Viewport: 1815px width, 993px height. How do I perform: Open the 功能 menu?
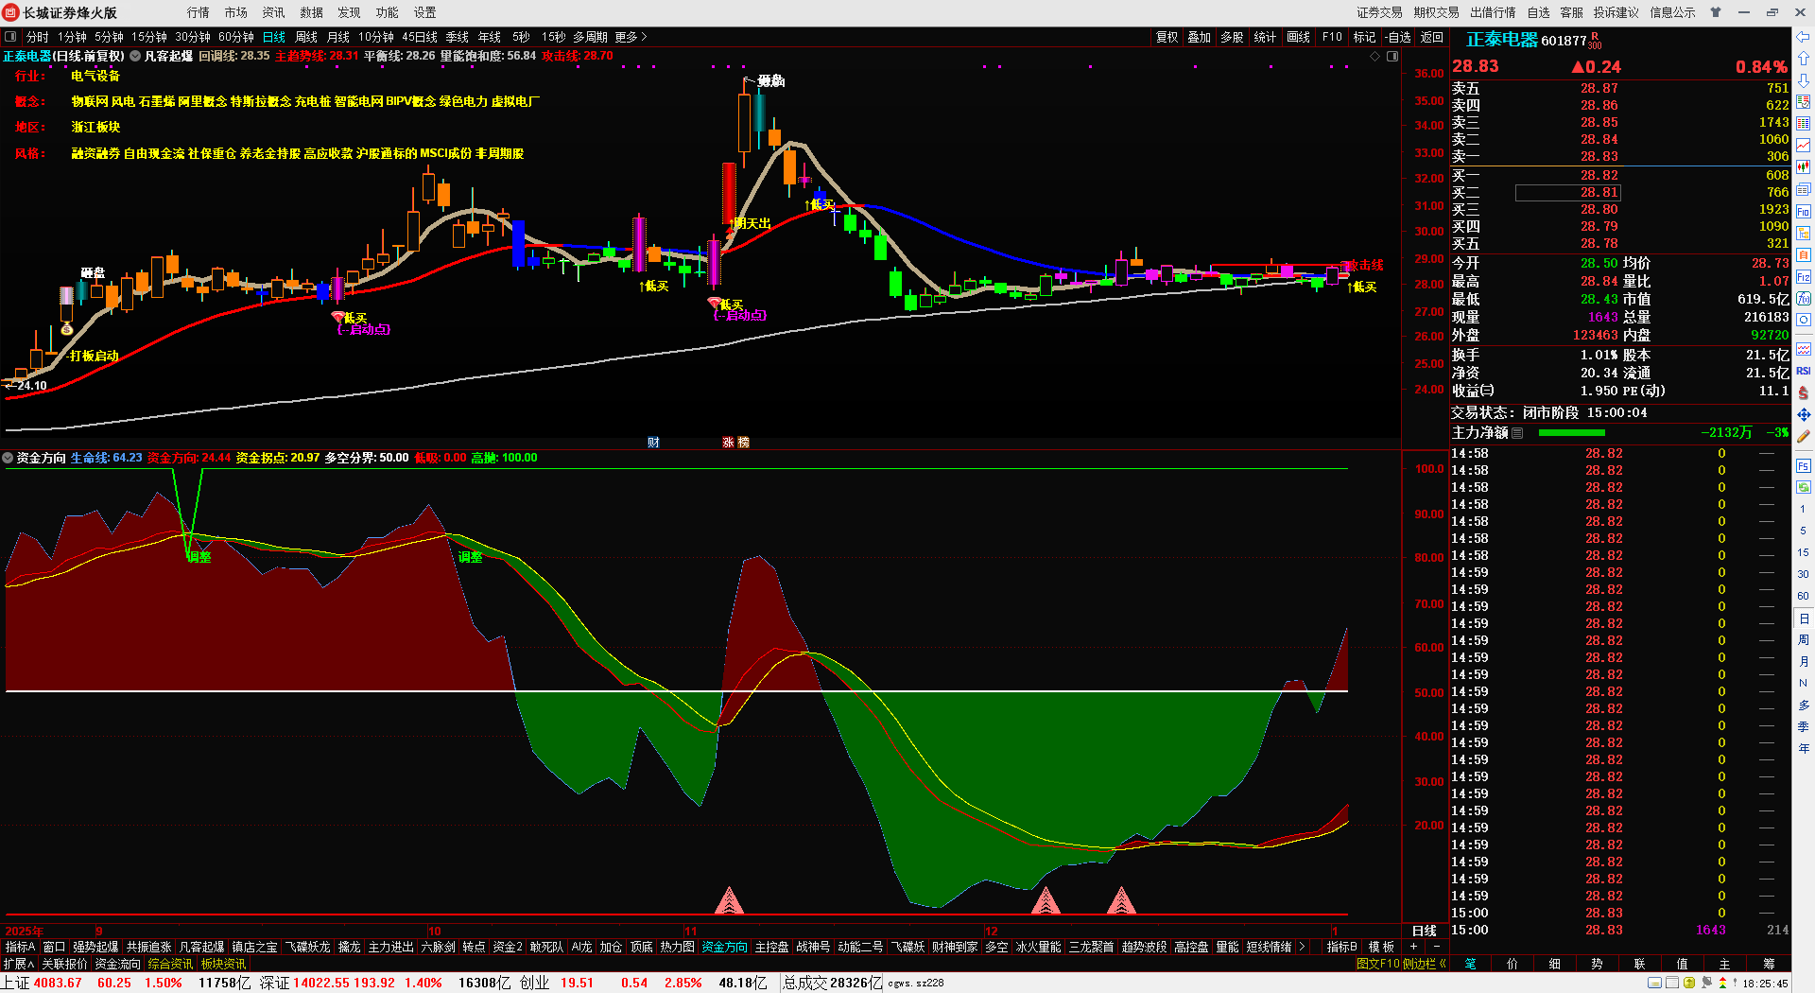coord(388,12)
